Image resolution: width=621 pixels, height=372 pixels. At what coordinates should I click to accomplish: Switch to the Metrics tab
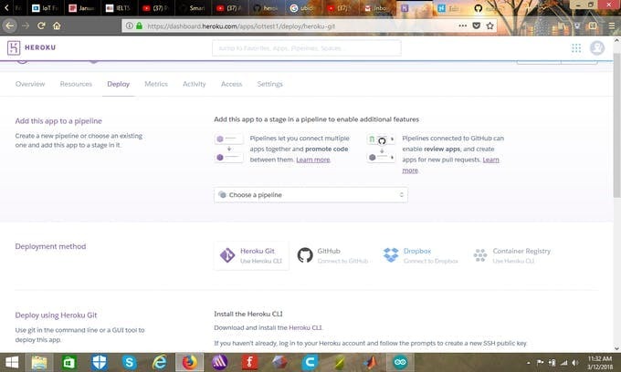[156, 84]
